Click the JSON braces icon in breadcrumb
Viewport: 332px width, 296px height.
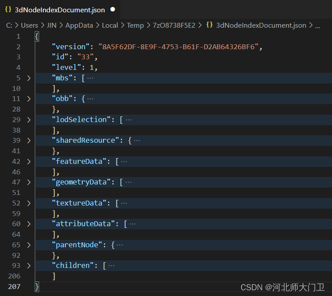point(209,25)
